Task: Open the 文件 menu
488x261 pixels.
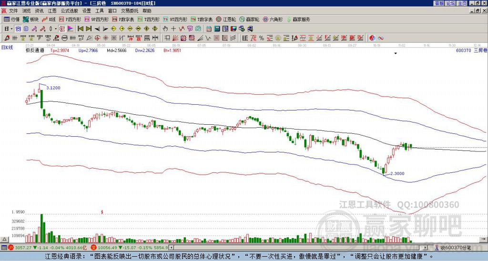Action: pyautogui.click(x=13, y=11)
